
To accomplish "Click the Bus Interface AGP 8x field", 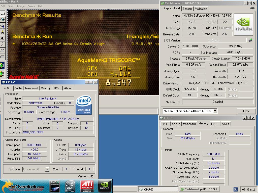I will click(235, 52).
